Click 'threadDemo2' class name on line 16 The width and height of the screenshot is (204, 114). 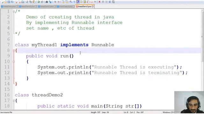point(47,95)
